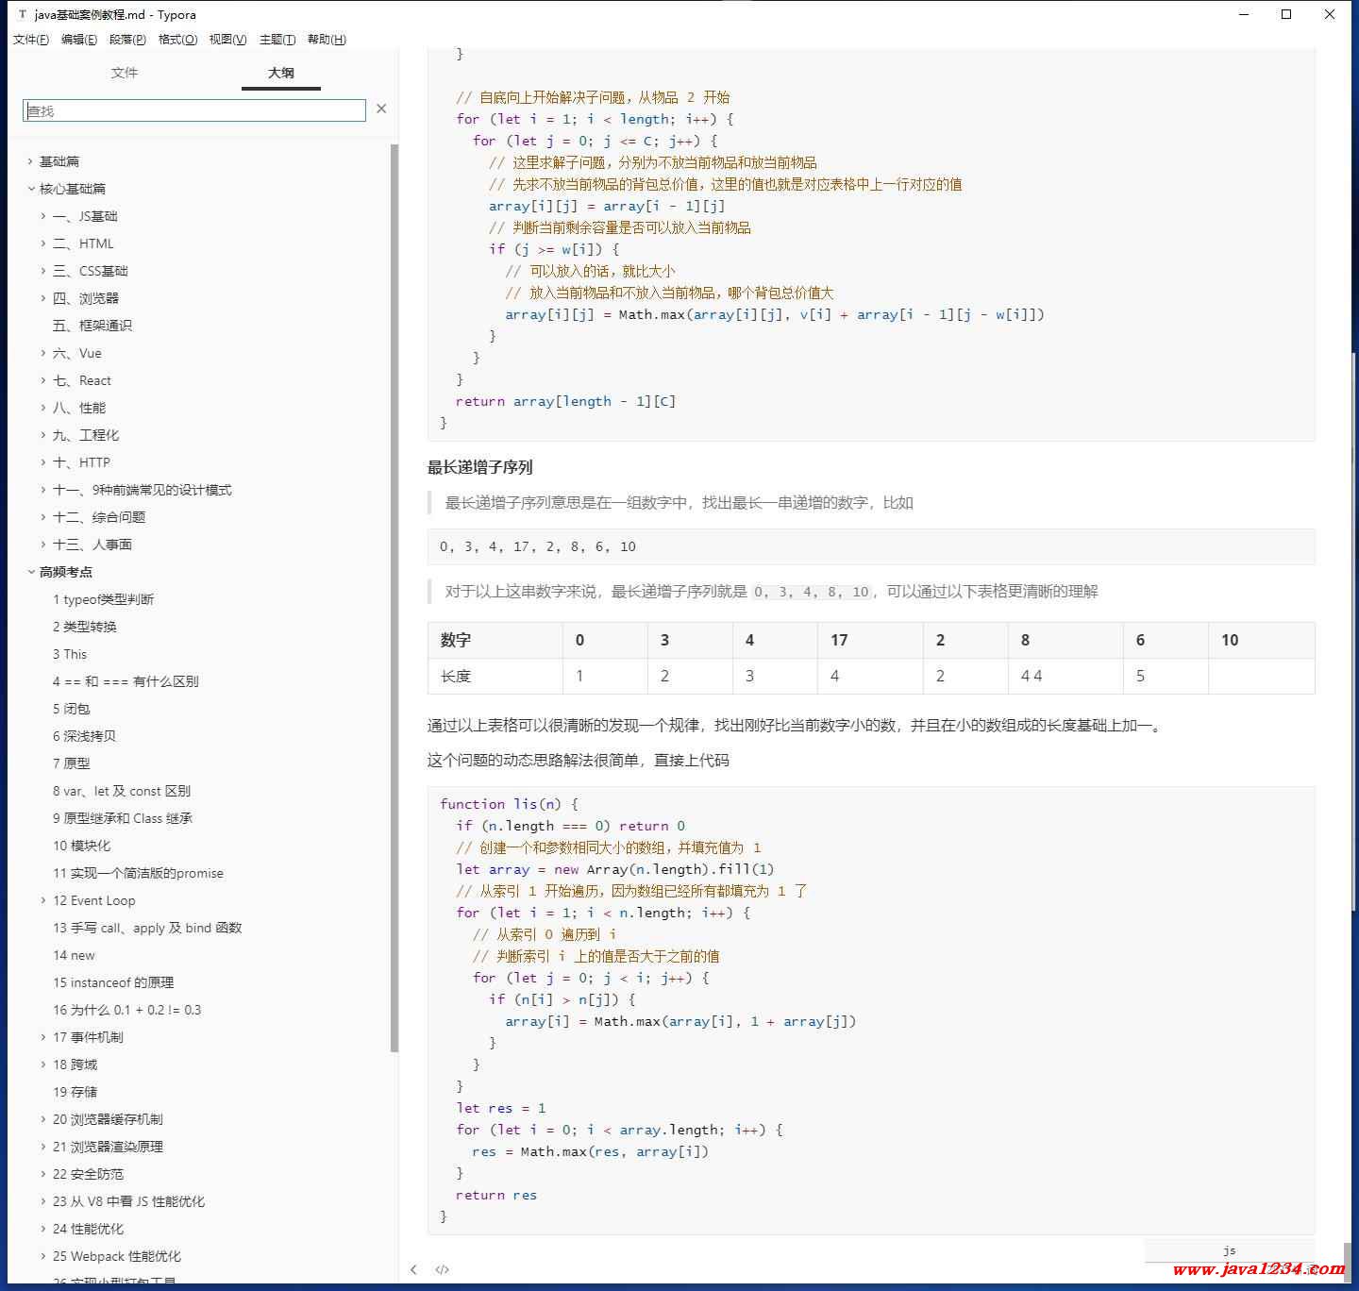Collapse the 高频考点 outline section
Image resolution: width=1359 pixels, height=1291 pixels.
click(x=31, y=572)
